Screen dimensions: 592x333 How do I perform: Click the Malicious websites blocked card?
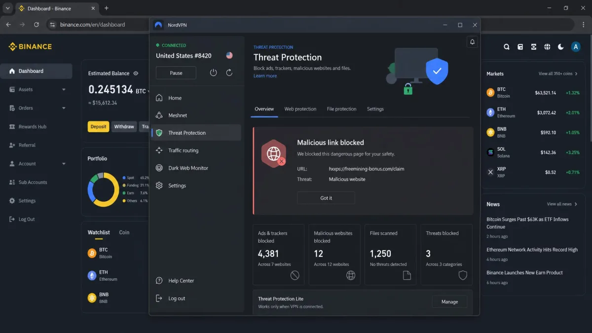click(x=334, y=255)
